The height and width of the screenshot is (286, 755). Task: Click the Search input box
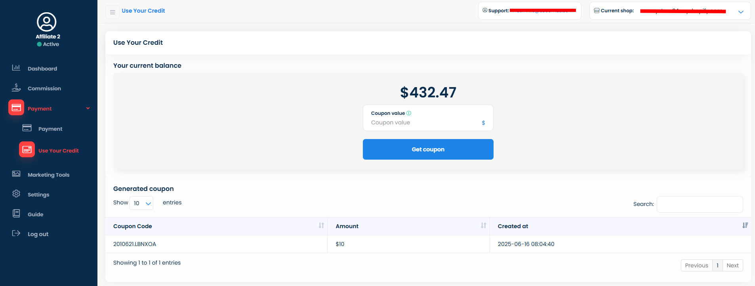(700, 204)
